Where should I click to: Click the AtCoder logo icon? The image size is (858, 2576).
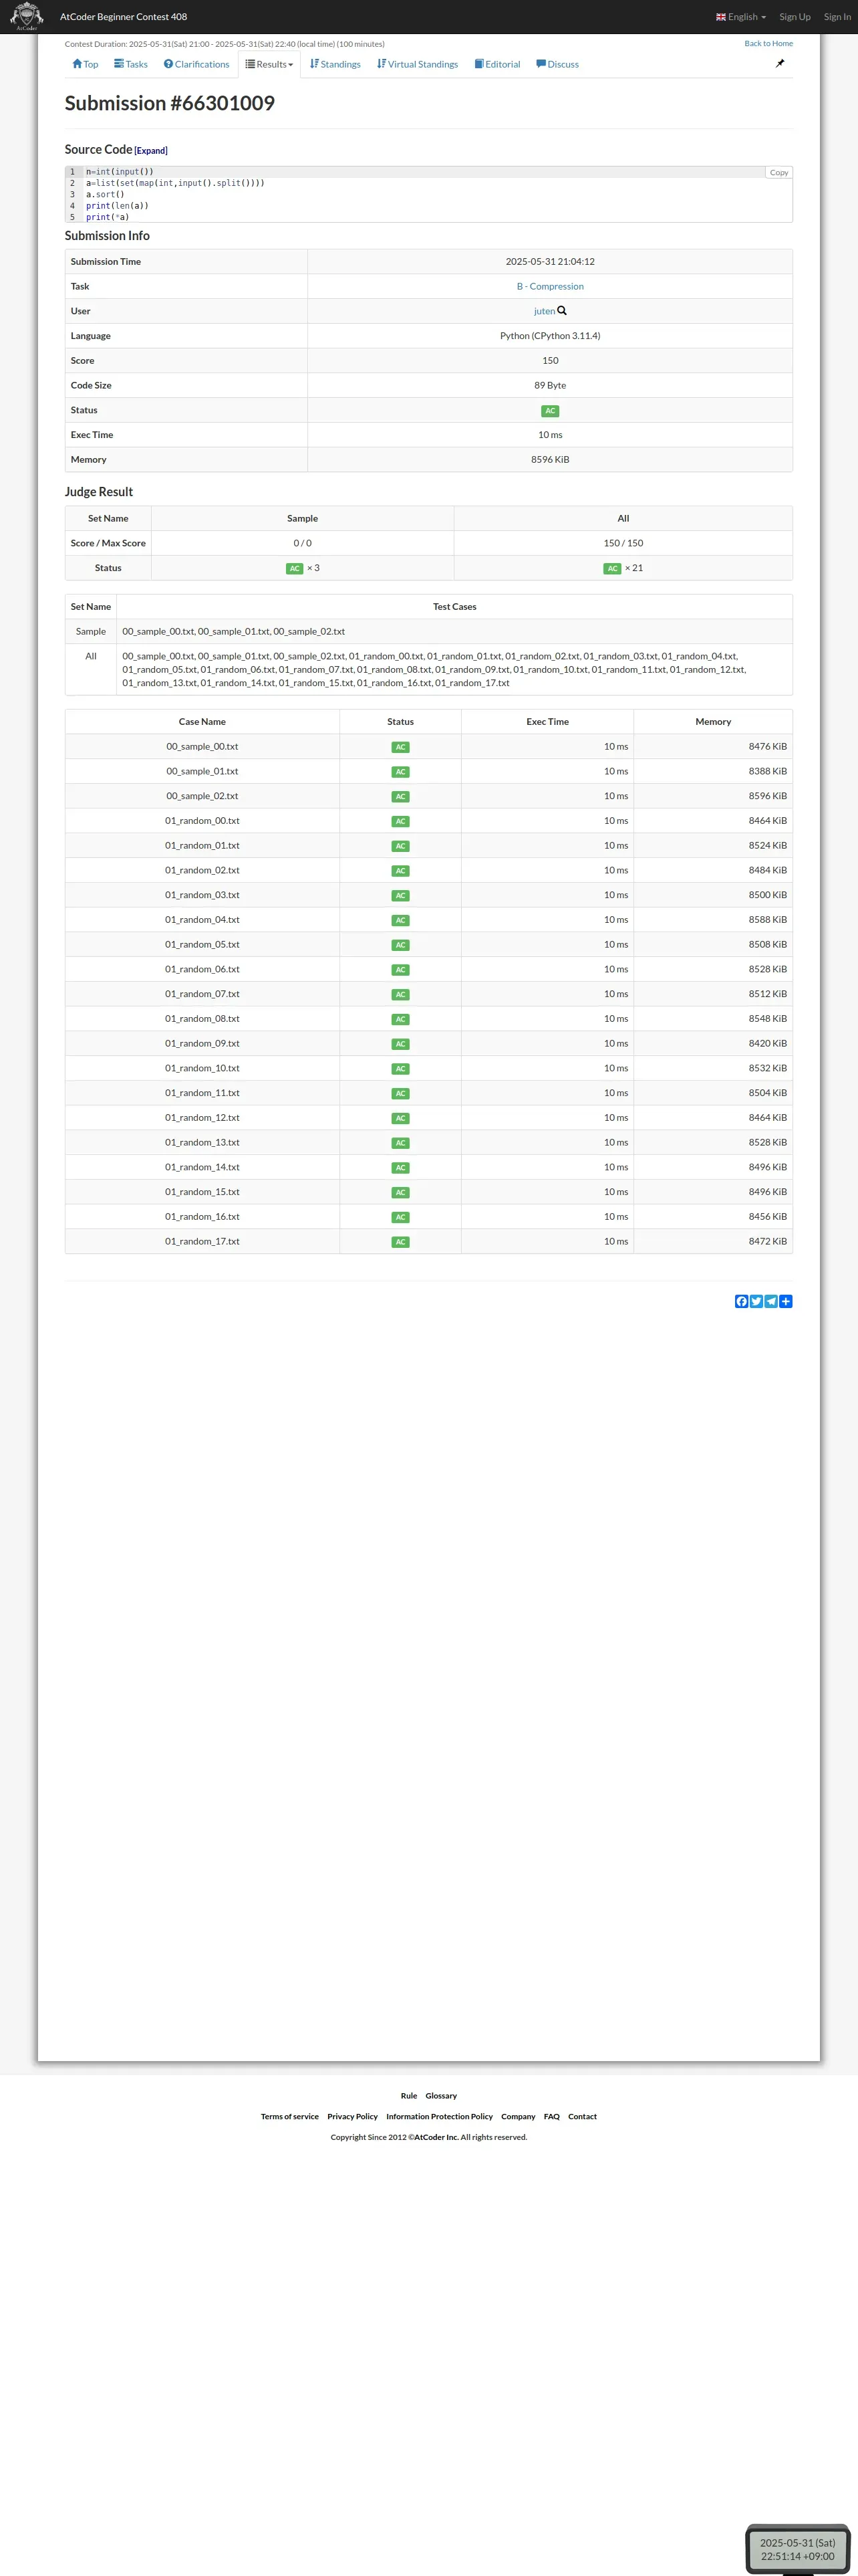point(26,16)
